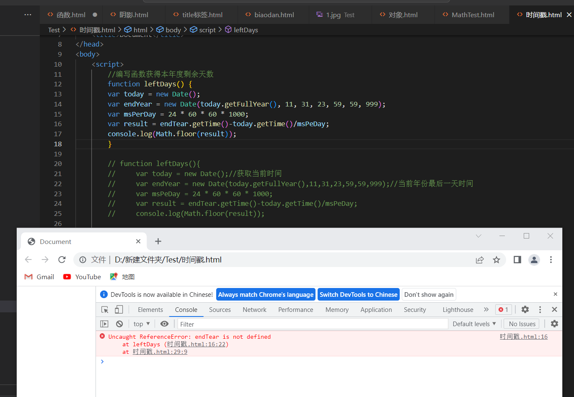Open a new Chrome tab
Screen dimensions: 574x397
pos(158,241)
